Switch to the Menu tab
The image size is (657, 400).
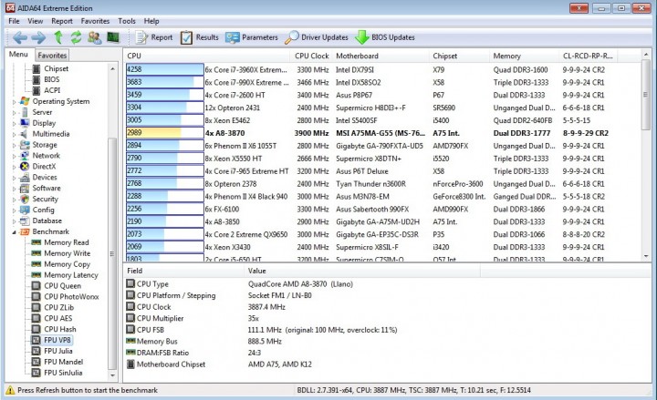18,55
